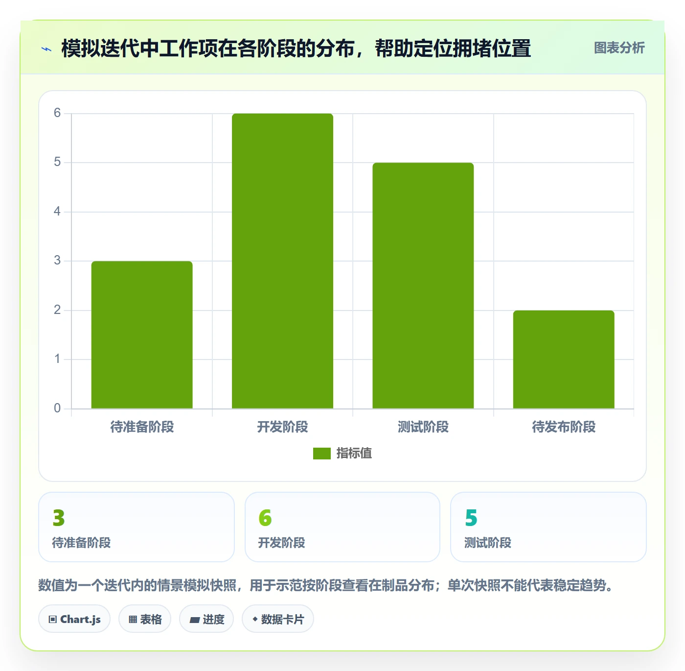Click the lightning bolt icon beside the title

click(46, 49)
